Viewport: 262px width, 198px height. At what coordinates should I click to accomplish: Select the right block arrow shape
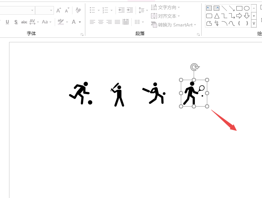(239, 16)
